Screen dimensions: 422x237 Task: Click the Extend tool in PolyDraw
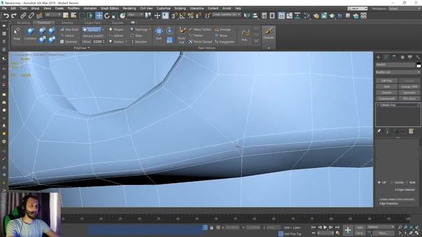coord(67,36)
